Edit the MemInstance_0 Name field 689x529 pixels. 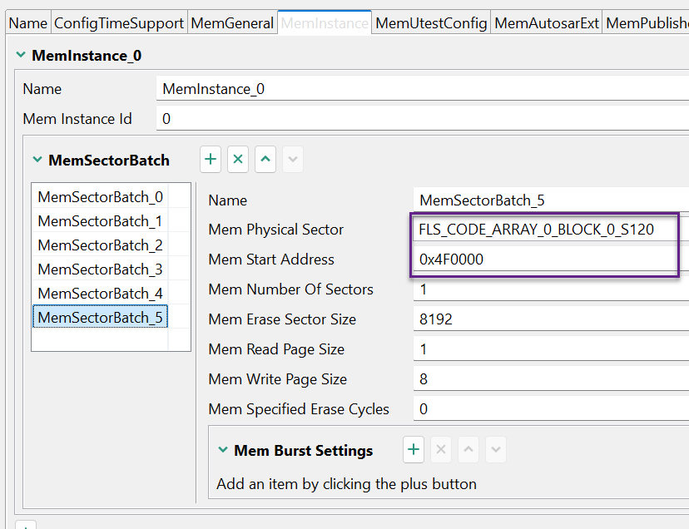pos(423,89)
